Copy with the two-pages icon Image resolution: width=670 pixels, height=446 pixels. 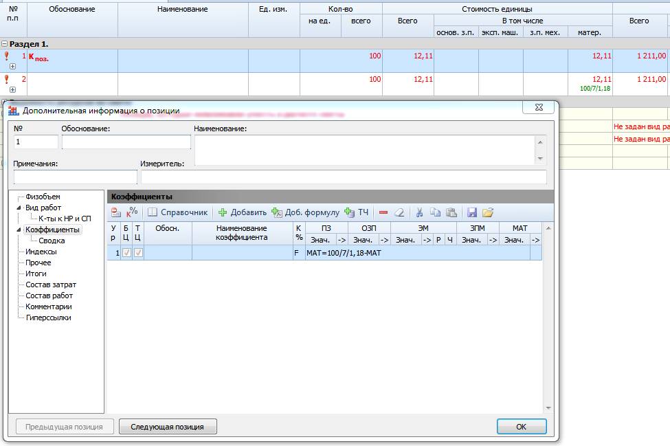(x=435, y=212)
